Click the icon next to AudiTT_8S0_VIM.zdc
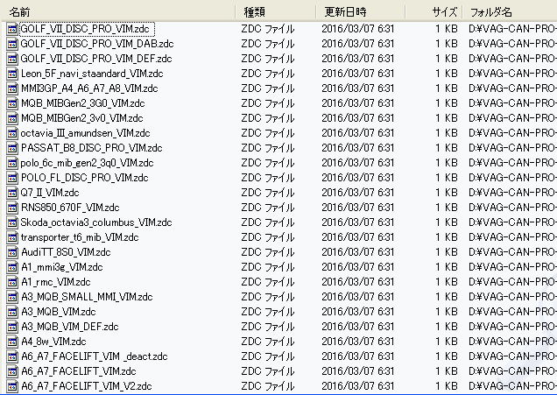Image resolution: width=557 pixels, height=395 pixels. tap(12, 252)
